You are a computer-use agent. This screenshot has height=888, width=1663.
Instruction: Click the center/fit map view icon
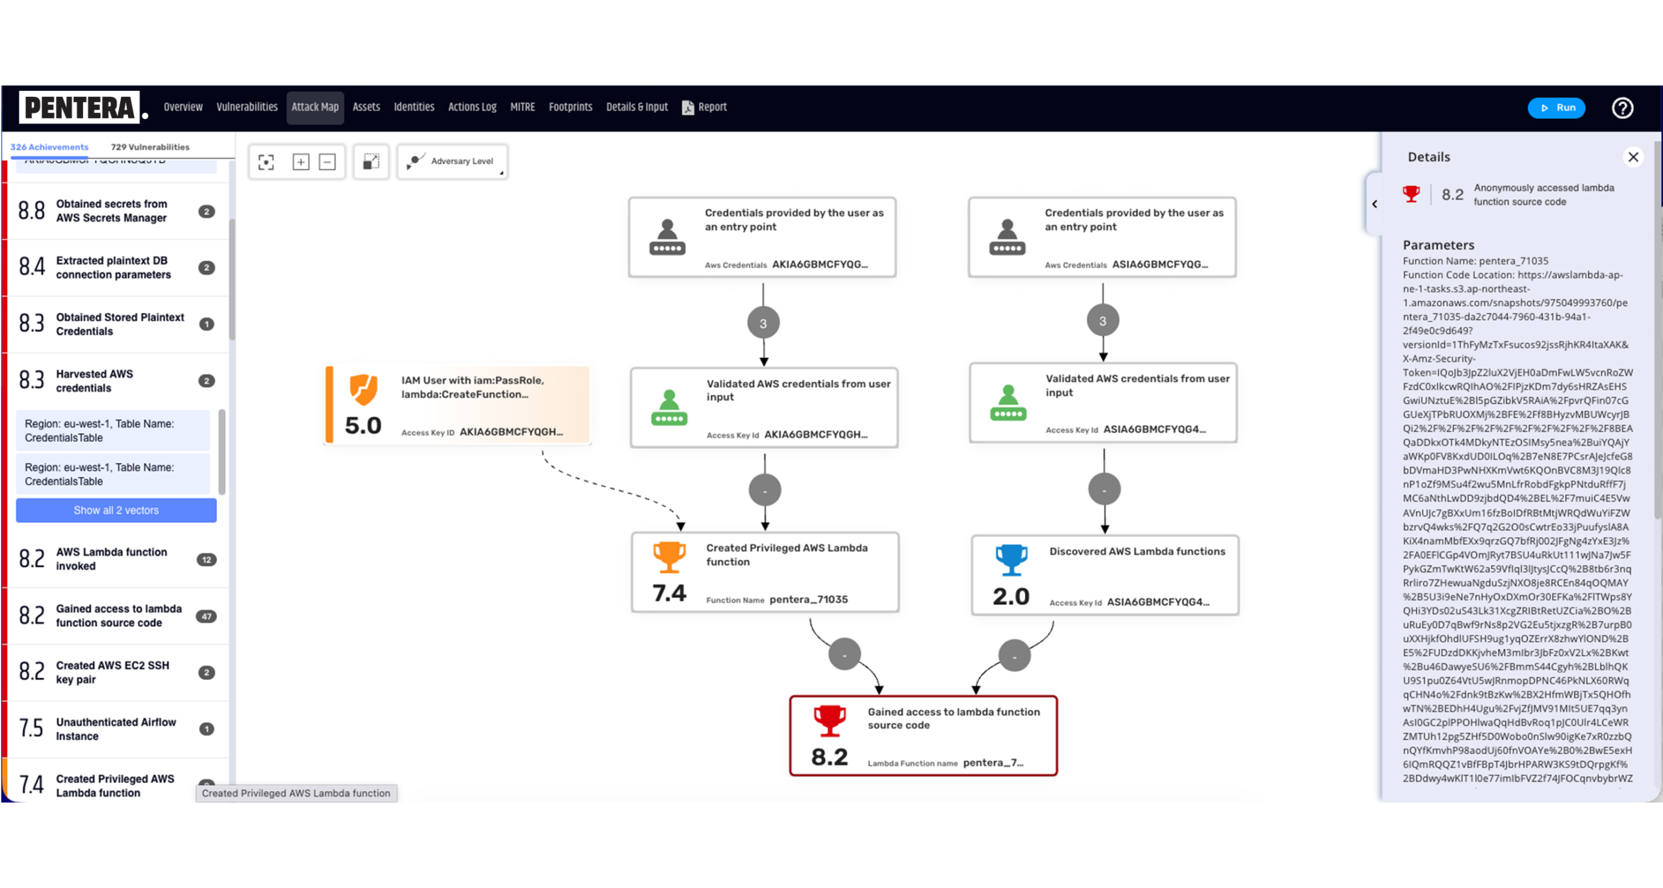[266, 162]
